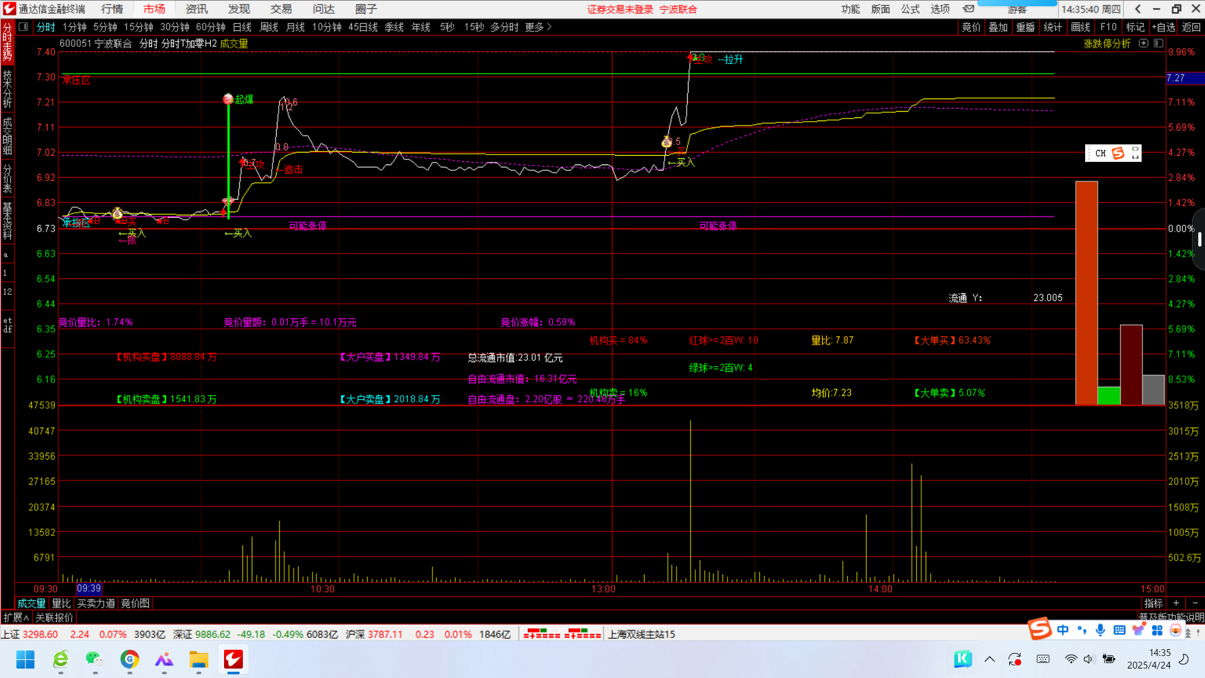Click the 重播 replay button
This screenshot has width=1205, height=678.
click(x=1026, y=27)
